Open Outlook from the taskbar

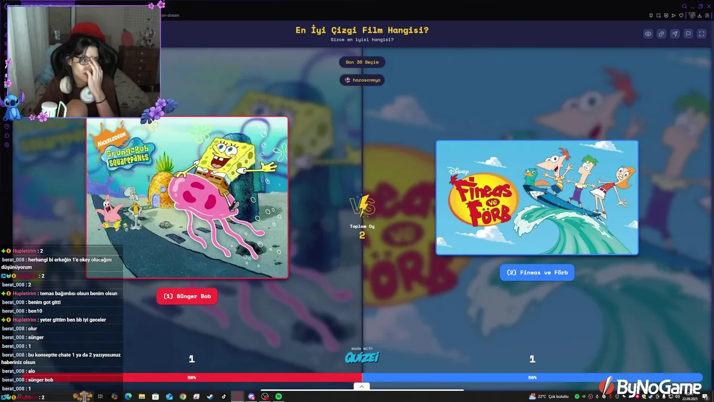(169, 396)
